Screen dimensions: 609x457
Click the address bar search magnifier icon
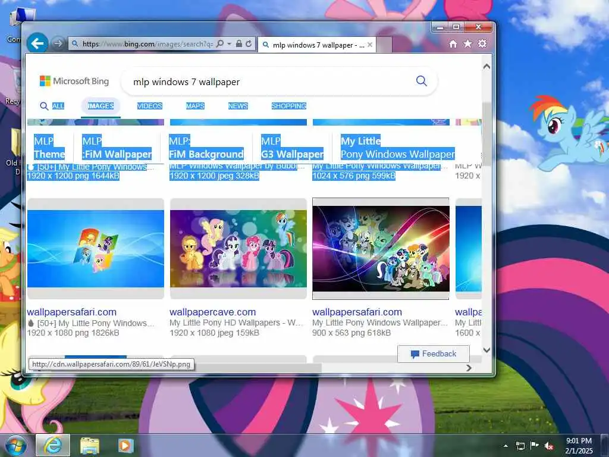[x=220, y=44]
